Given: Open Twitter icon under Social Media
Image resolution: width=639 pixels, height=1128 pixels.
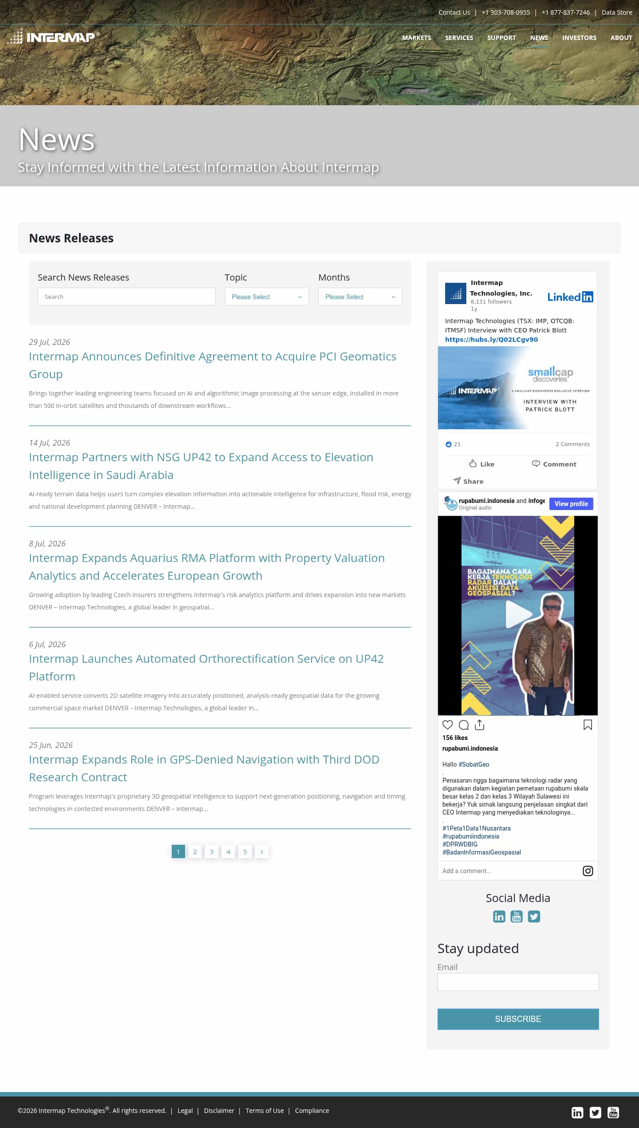Looking at the screenshot, I should (534, 916).
